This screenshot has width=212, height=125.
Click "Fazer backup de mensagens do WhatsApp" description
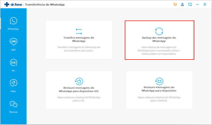(x=159, y=51)
